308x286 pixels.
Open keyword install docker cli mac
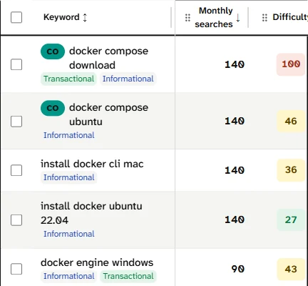(92, 164)
